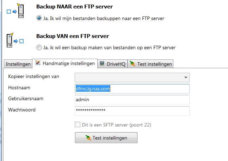Viewport: 228px width, 161px height.
Task: Click the Hostnaam input field
Action: [132, 89]
